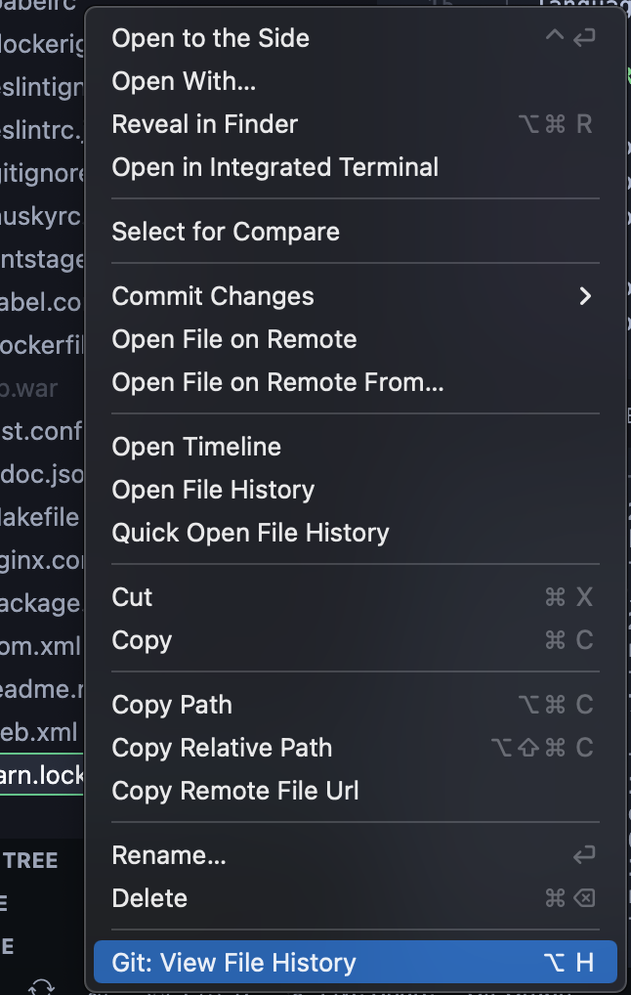The image size is (631, 995).
Task: Select Open File on Remote From...
Action: pos(277,382)
